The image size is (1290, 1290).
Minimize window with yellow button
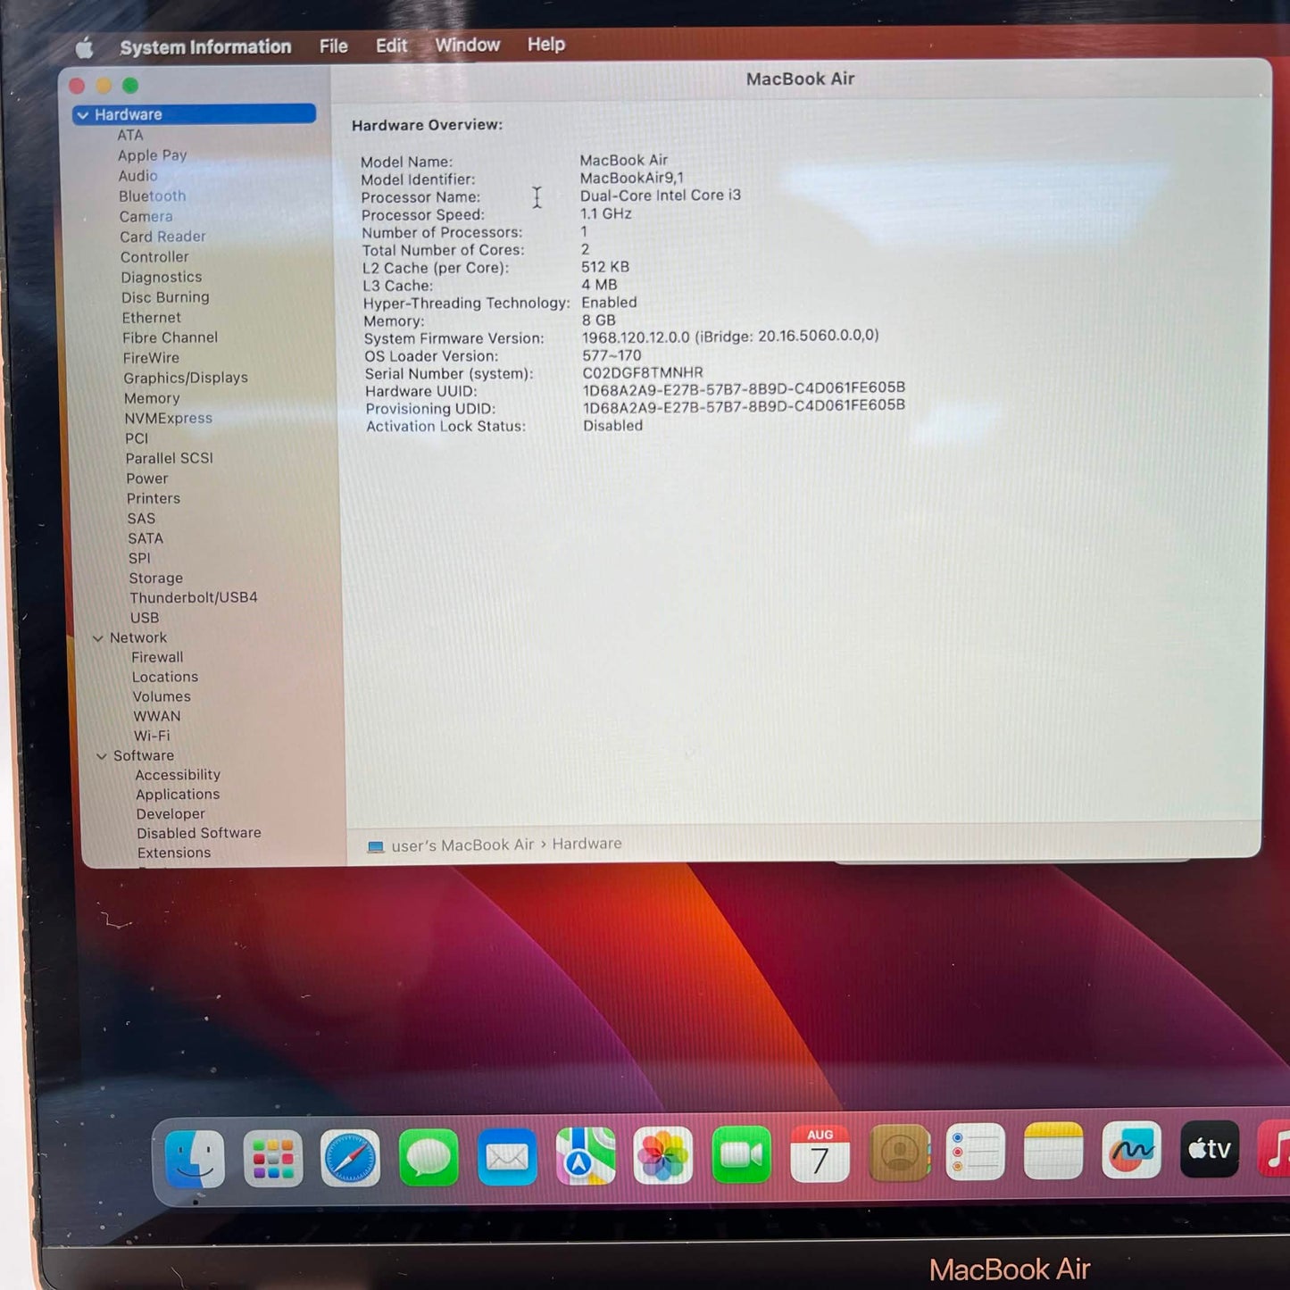(x=104, y=86)
